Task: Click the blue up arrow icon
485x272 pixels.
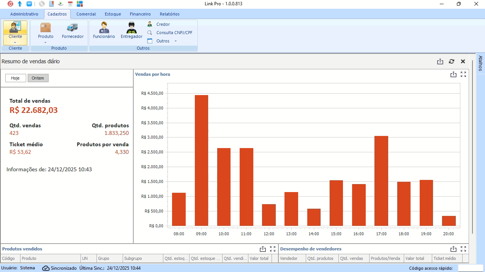Action: 20,4
